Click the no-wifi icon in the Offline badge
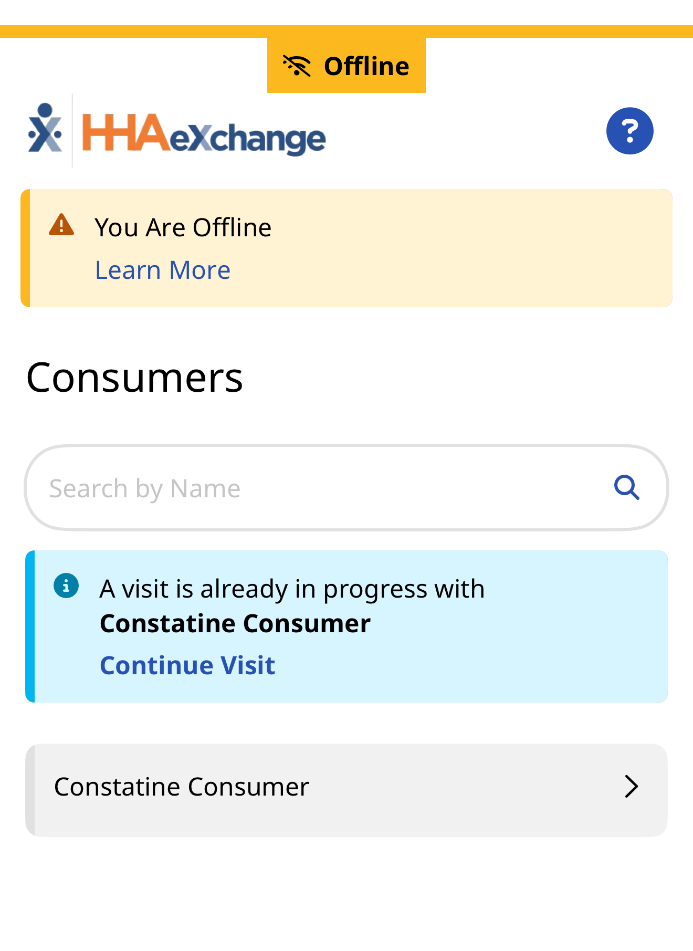Viewport: 693px width, 951px height. (297, 66)
